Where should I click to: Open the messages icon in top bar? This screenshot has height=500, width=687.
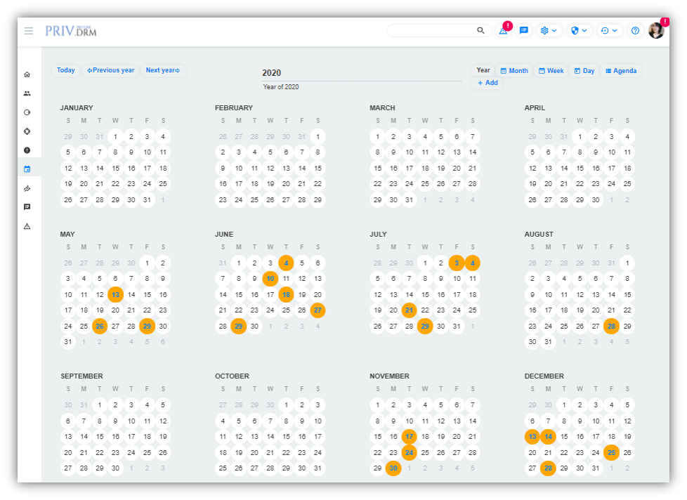[523, 31]
